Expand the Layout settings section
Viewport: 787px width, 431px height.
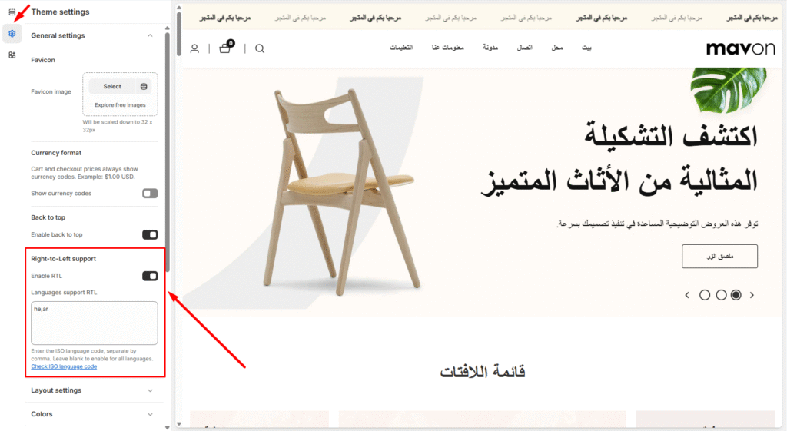click(150, 390)
